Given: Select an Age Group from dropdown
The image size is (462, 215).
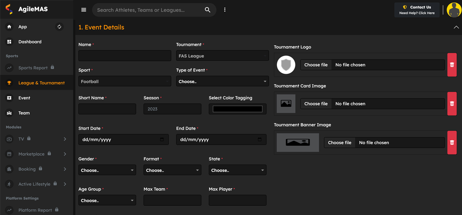Looking at the screenshot, I should [107, 200].
